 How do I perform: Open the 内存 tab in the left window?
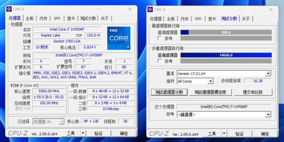pos(43,18)
